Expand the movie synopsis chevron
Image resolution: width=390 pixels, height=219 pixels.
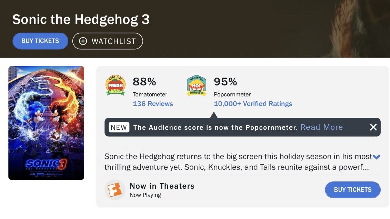tap(377, 157)
